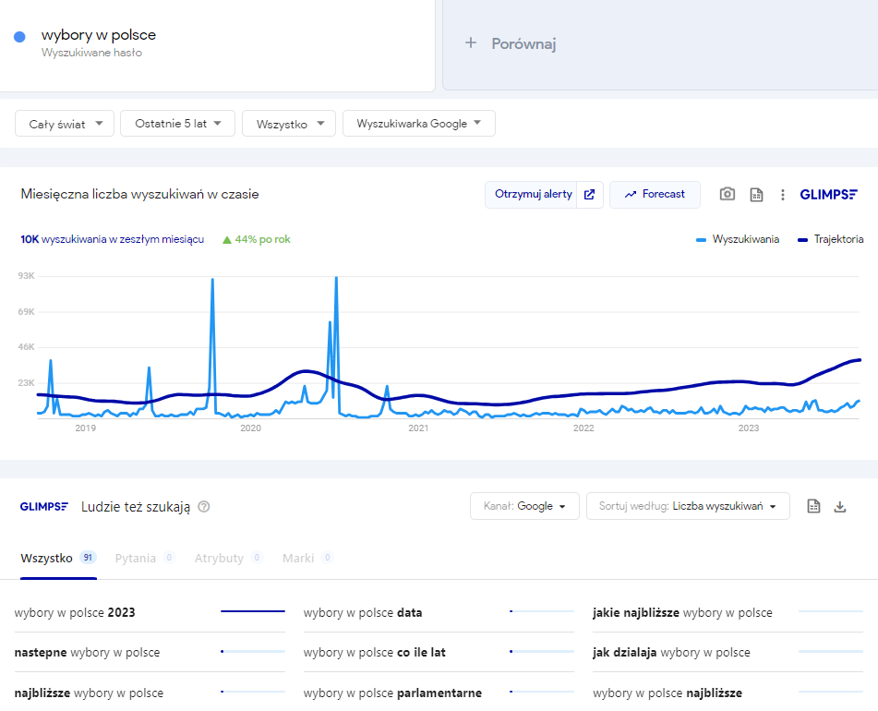Download related searches with the download icon
The height and width of the screenshot is (711, 878).
click(840, 507)
